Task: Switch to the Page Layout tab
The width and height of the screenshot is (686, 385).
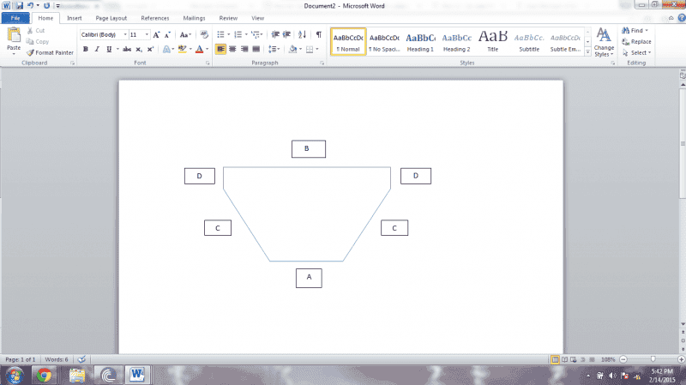Action: pos(111,18)
